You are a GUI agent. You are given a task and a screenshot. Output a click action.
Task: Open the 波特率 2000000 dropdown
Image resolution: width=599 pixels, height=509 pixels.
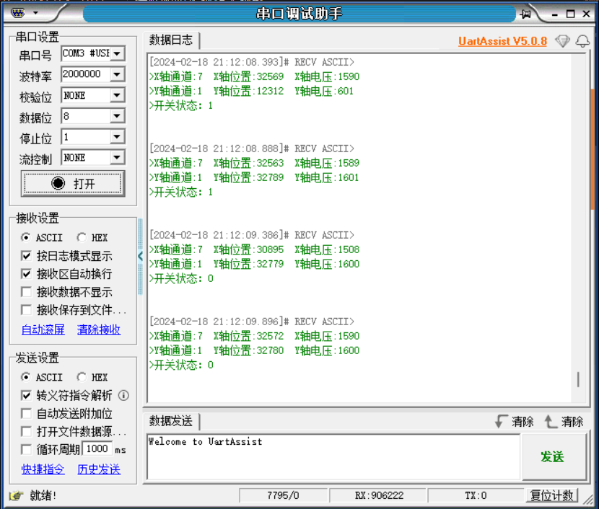(x=118, y=74)
